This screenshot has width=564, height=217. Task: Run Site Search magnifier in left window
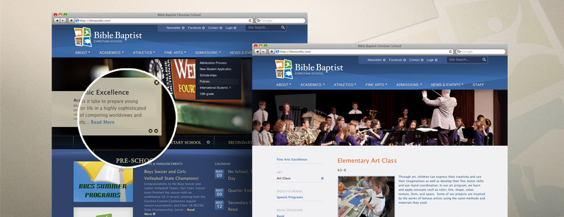click(283, 28)
